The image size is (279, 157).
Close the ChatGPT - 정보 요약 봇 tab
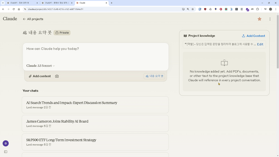pos(37,3)
